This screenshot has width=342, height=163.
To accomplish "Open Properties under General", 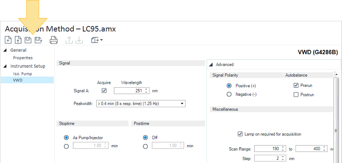I will (23, 58).
